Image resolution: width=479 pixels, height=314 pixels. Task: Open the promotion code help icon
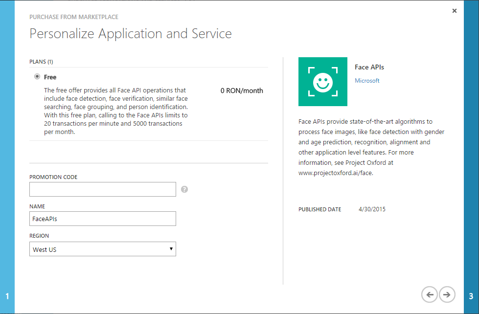tap(184, 189)
